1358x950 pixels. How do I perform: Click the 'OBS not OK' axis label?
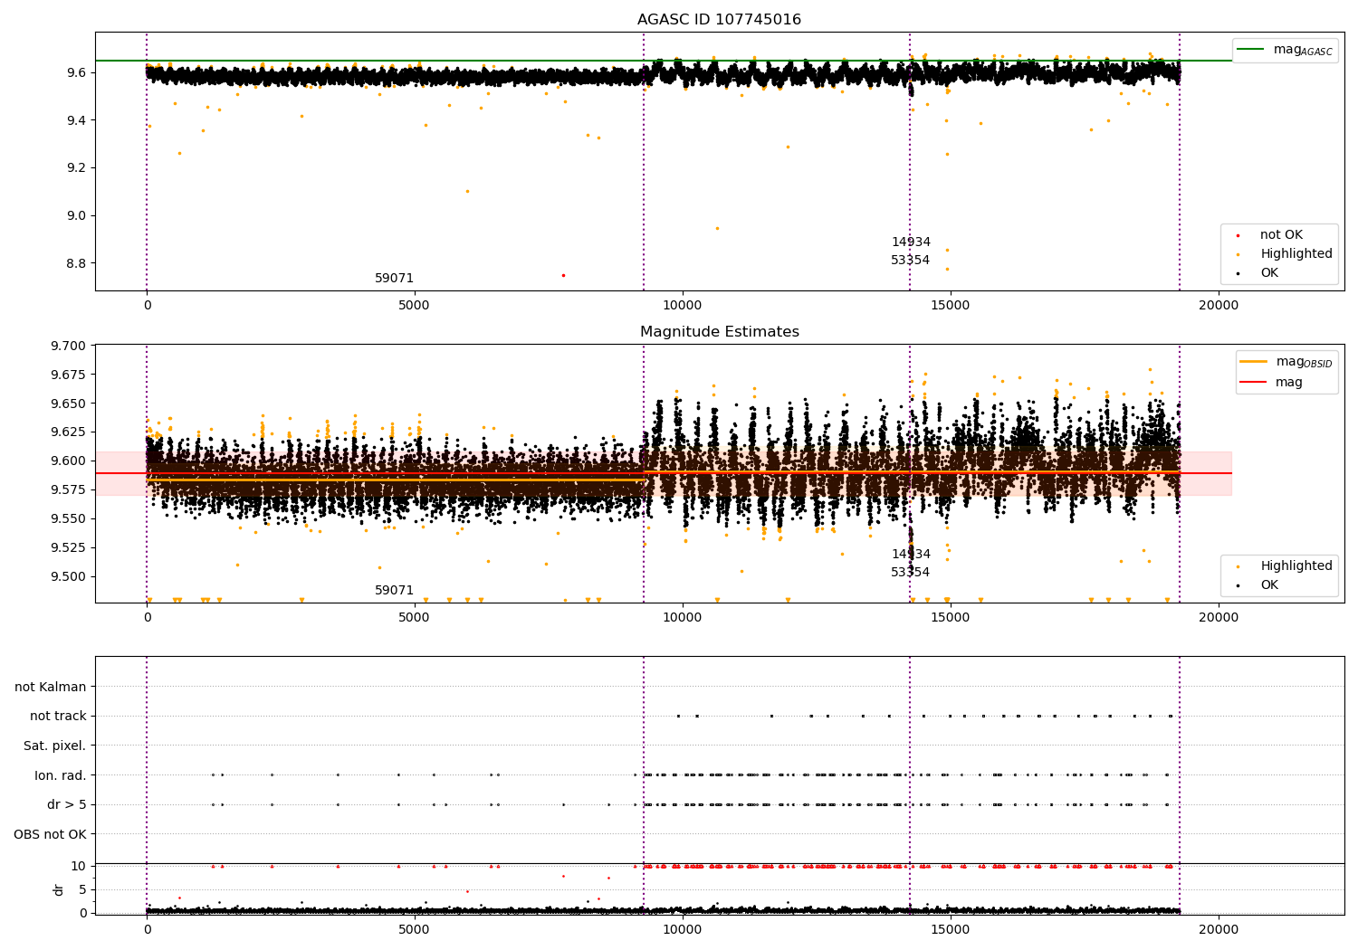(x=50, y=834)
